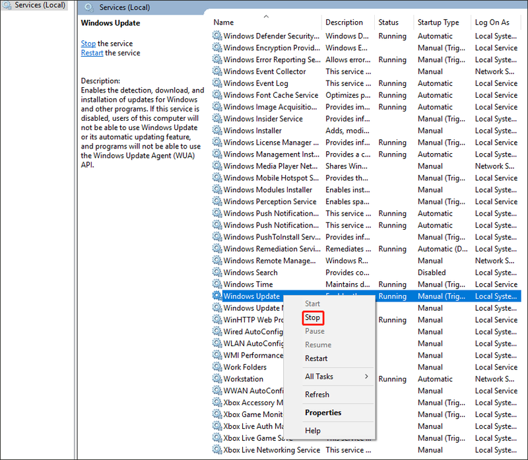The width and height of the screenshot is (528, 460).
Task: Click the gear icon beside Windows Time
Action: pos(217,284)
